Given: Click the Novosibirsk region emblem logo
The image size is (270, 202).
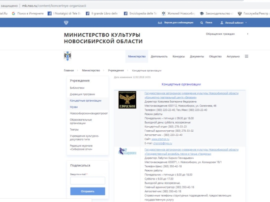Looking at the screenshot, I should pyautogui.click(x=67, y=56).
